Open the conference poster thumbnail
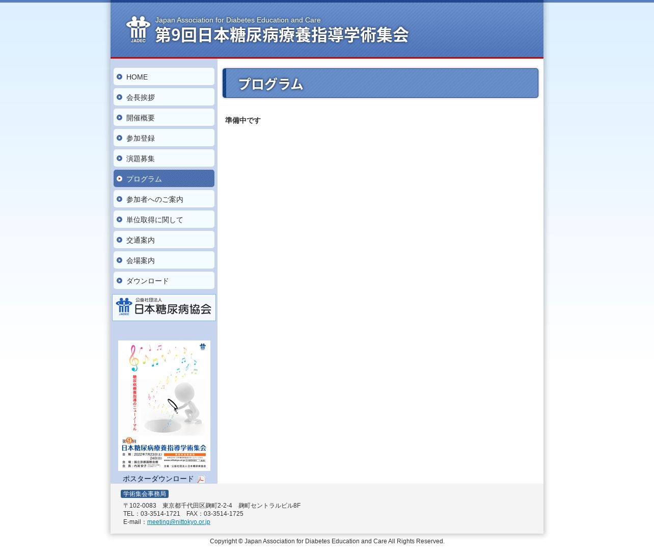 (x=164, y=405)
